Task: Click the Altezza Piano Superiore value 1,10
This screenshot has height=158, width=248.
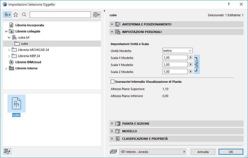Action: [166, 89]
